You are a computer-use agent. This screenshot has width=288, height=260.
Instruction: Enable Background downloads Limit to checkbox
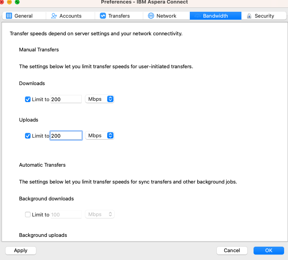click(28, 215)
